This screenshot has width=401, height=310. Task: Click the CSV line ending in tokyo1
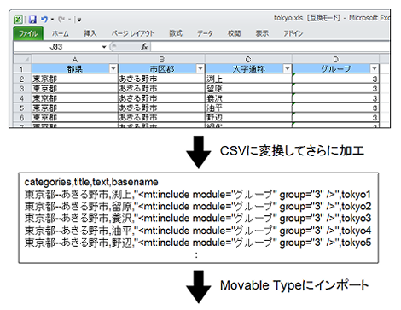(x=198, y=195)
